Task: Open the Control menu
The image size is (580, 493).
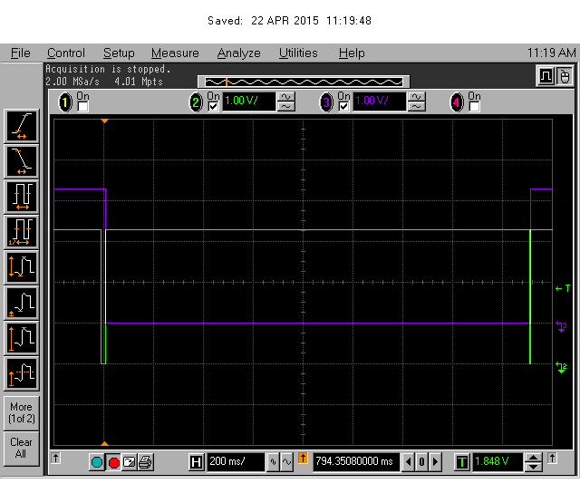Action: (x=66, y=53)
